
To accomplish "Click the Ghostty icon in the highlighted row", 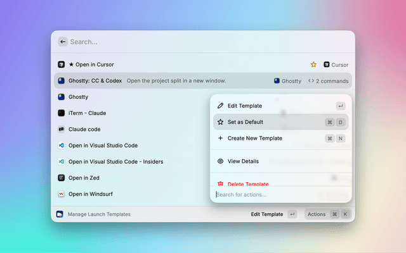I will [62, 81].
